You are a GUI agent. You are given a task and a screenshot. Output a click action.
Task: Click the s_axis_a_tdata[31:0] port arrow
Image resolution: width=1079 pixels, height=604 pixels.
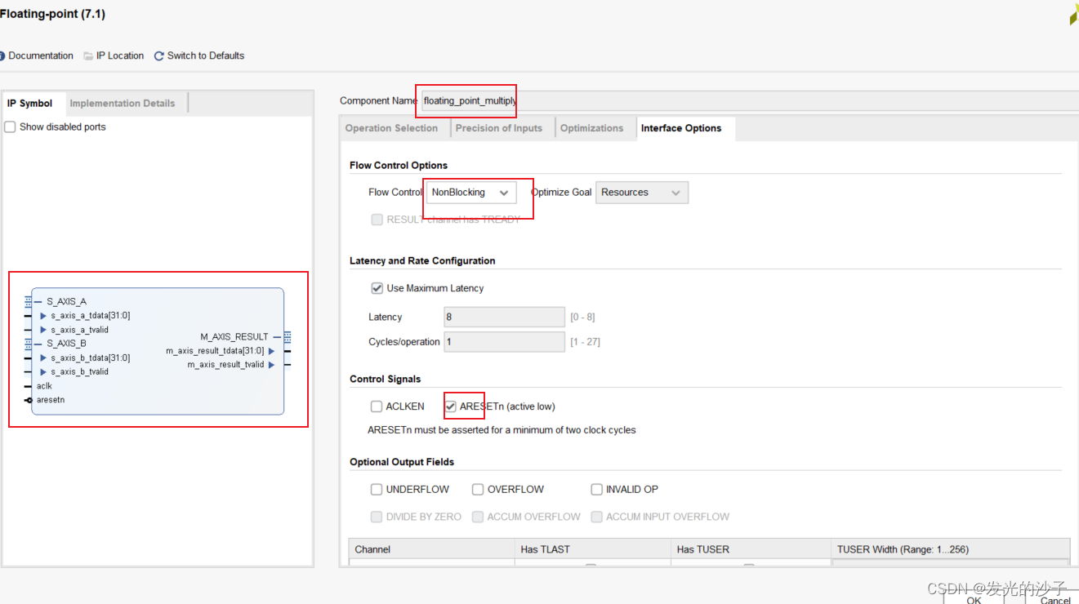click(x=43, y=316)
